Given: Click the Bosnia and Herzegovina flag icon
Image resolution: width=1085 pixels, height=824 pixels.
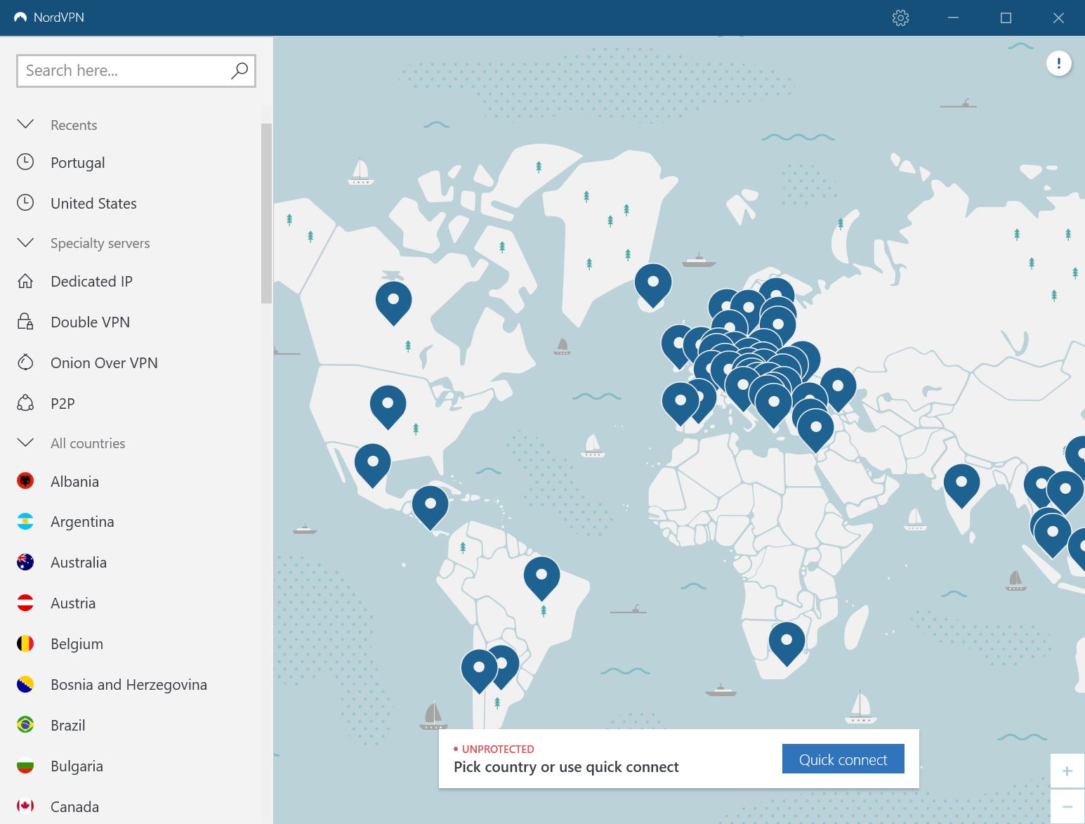Looking at the screenshot, I should (x=25, y=684).
